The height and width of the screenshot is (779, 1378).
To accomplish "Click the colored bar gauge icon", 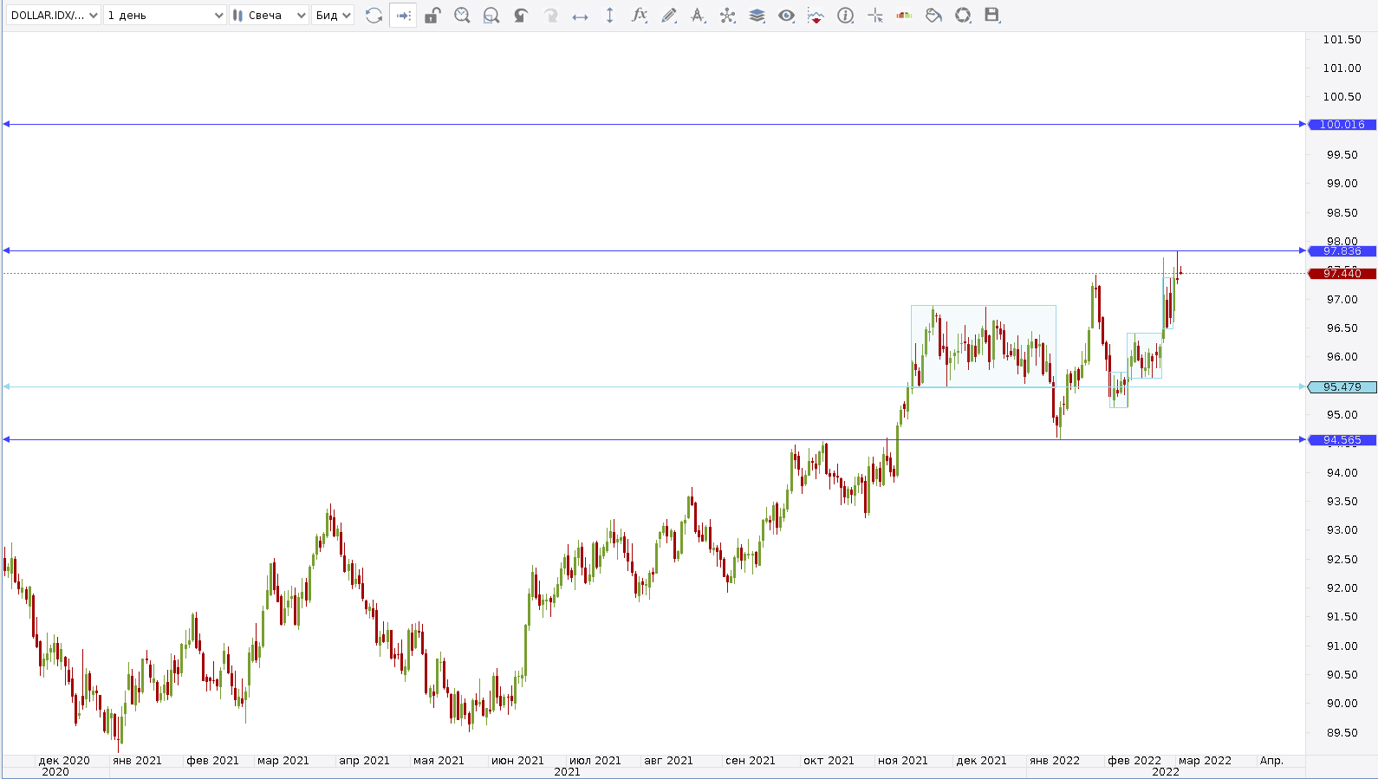I will point(904,16).
